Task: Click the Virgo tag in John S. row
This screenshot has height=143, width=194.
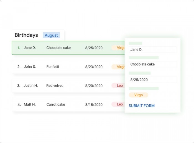Action: [x=119, y=67]
